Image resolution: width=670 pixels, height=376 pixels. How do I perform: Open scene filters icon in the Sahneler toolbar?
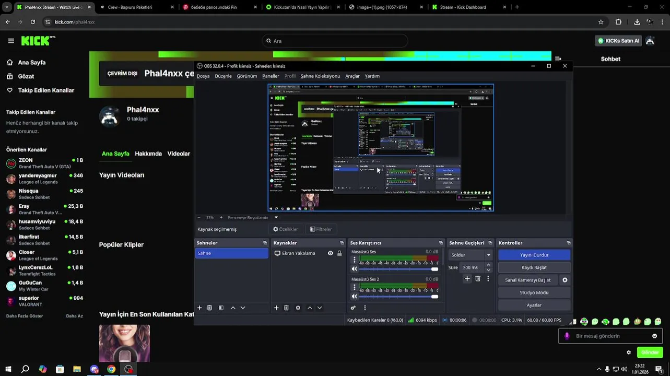pyautogui.click(x=221, y=308)
